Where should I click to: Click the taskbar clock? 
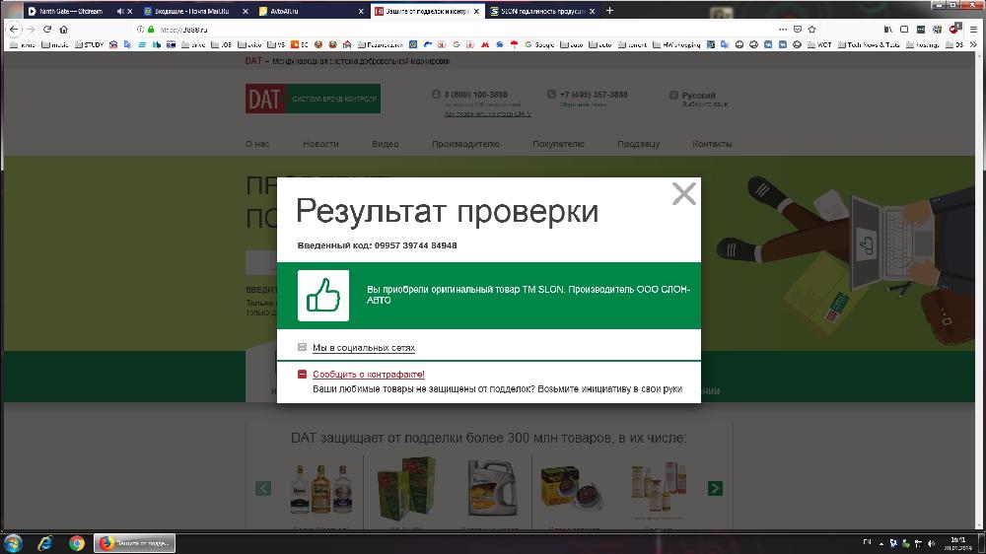(x=957, y=543)
